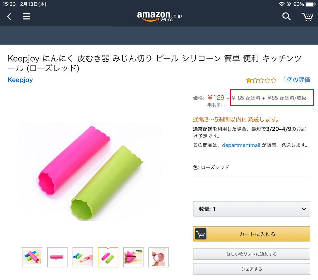Expand the 数量 quantity dropdown
The width and height of the screenshot is (318, 280).
click(251, 209)
